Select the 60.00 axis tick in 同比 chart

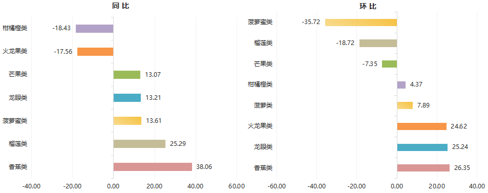tap(236, 186)
